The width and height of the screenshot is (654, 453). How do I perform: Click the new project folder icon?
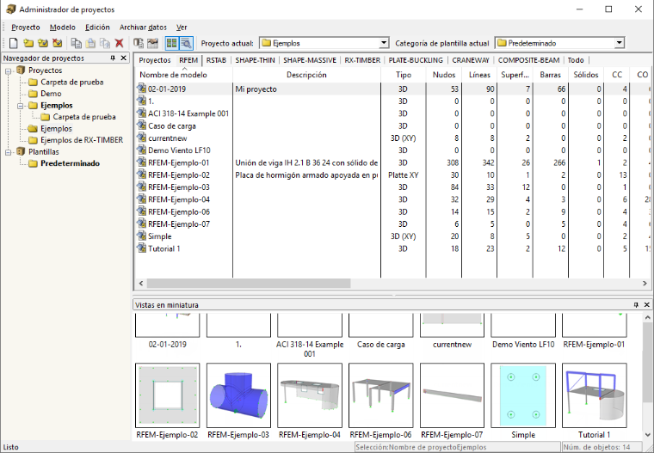pos(28,43)
